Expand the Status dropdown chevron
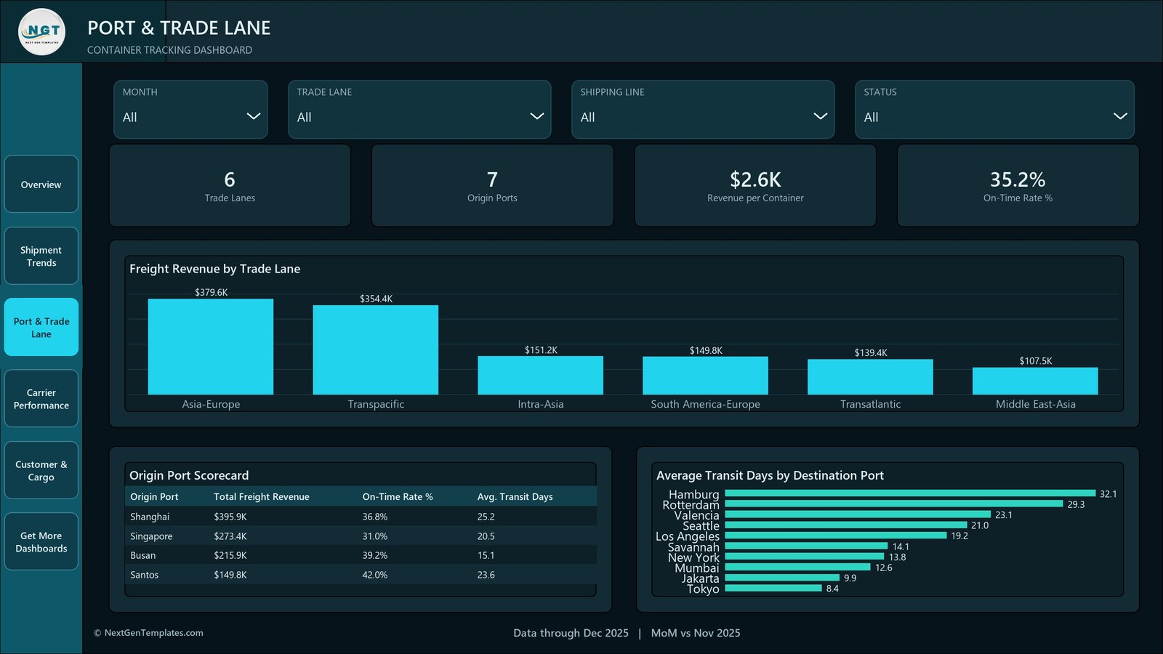This screenshot has width=1163, height=654. tap(1120, 116)
